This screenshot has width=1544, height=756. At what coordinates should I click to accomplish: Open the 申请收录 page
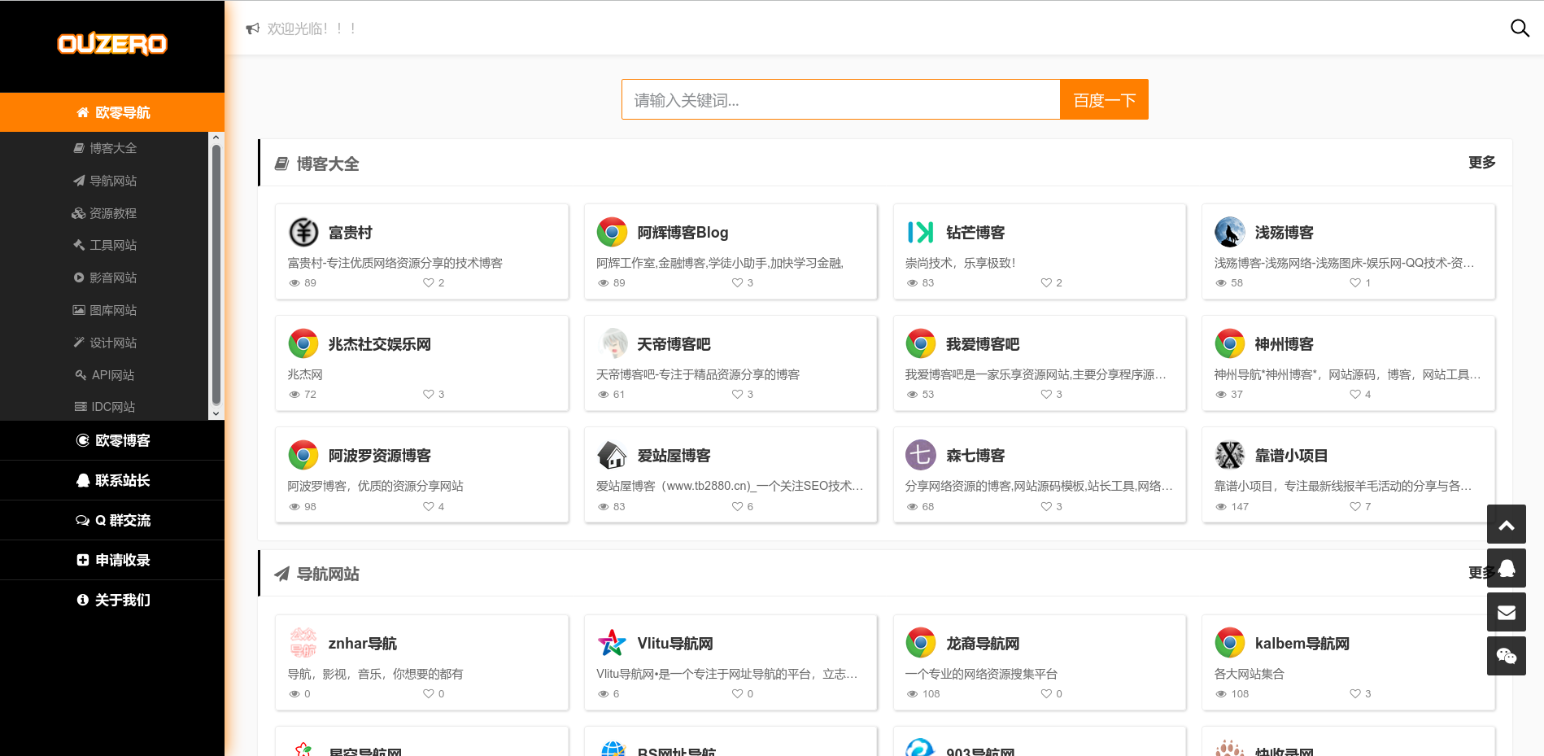pos(112,560)
